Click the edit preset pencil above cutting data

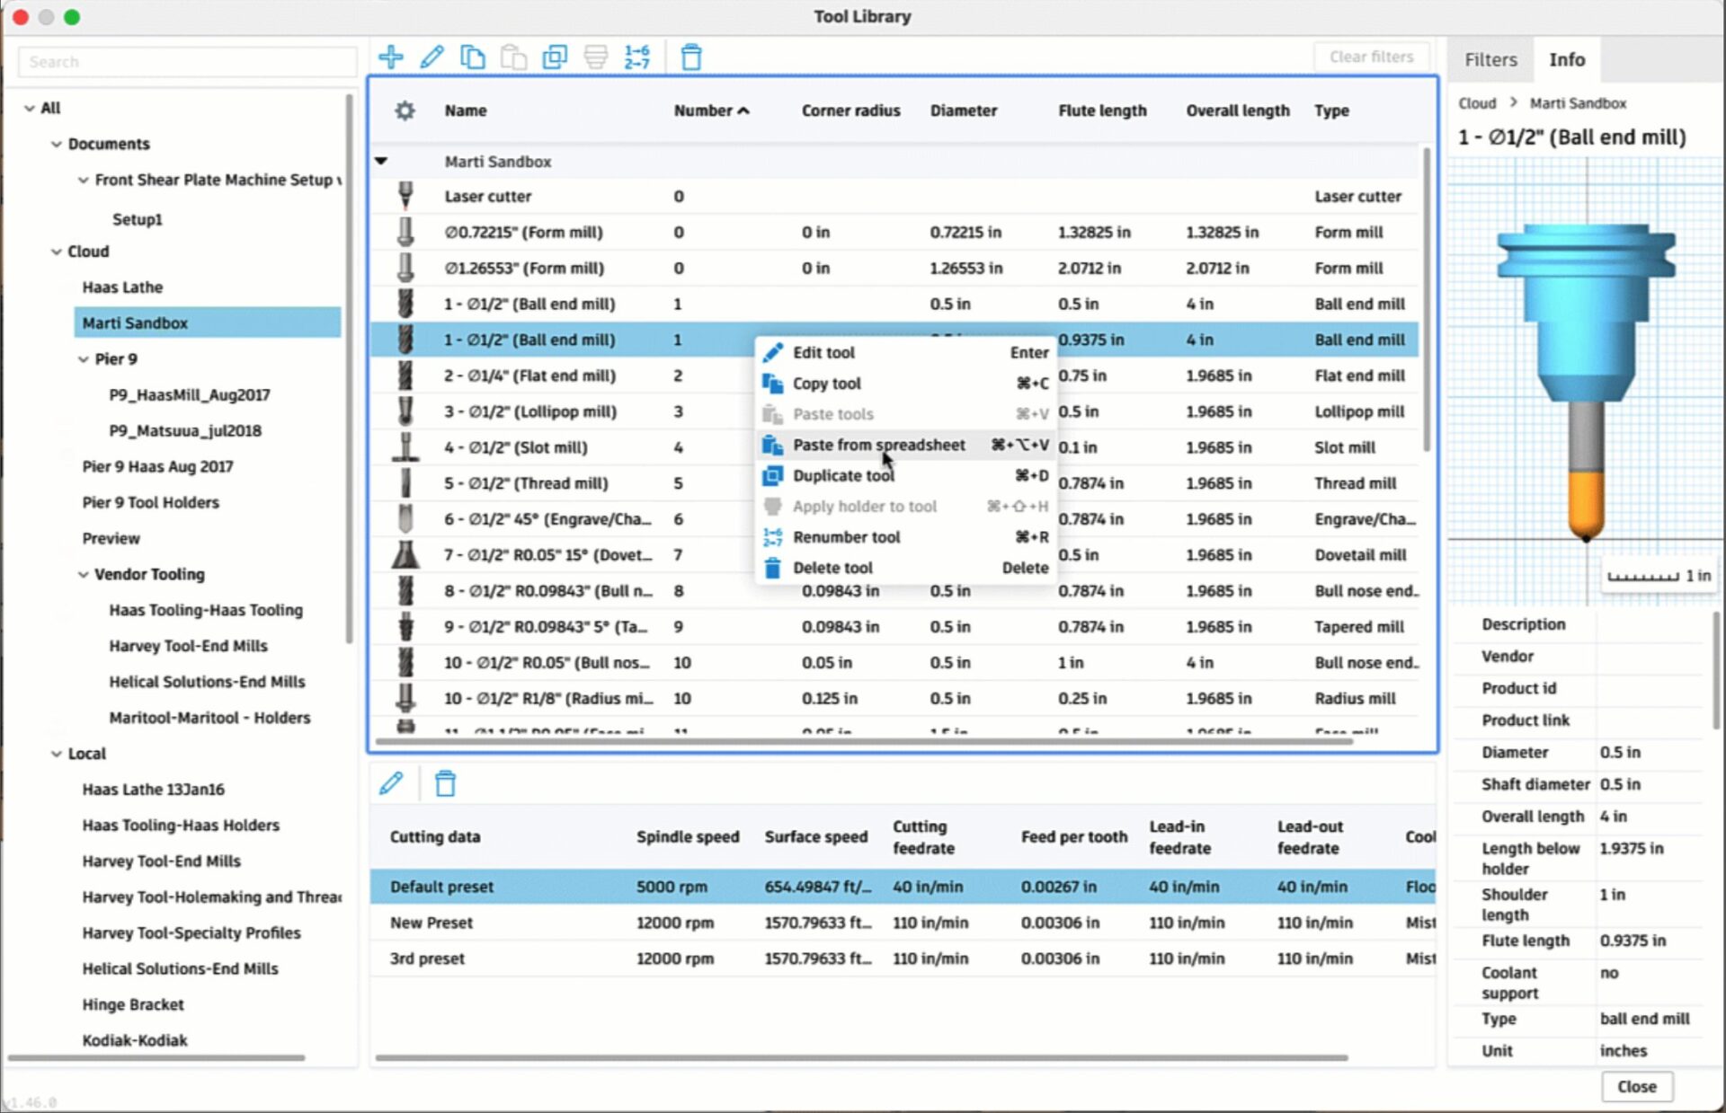coord(391,783)
